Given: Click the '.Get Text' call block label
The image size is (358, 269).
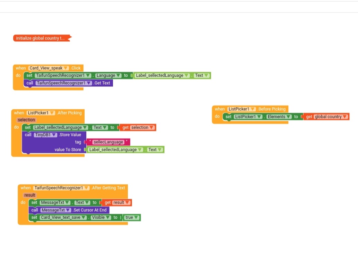Looking at the screenshot, I should [102, 83].
